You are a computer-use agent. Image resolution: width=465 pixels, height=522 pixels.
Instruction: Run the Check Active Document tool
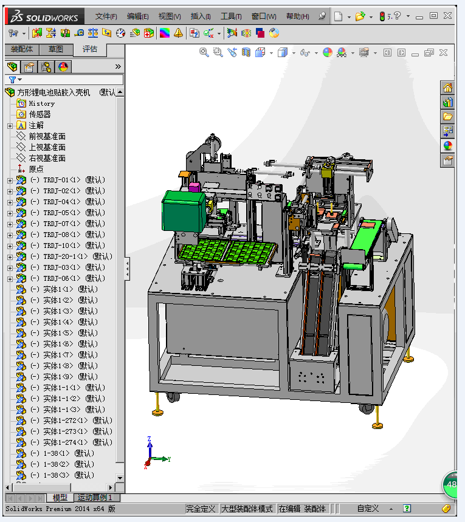click(x=208, y=33)
